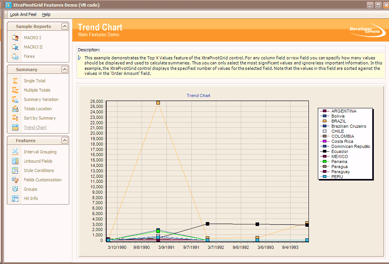Click the 3/9/1991 axis label
This screenshot has height=264, width=389.
coord(166,247)
